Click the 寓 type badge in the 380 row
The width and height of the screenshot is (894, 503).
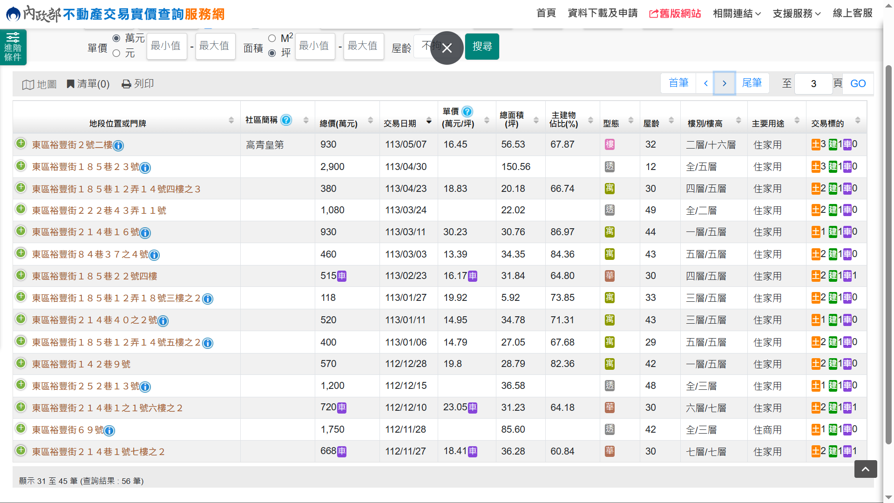point(610,189)
